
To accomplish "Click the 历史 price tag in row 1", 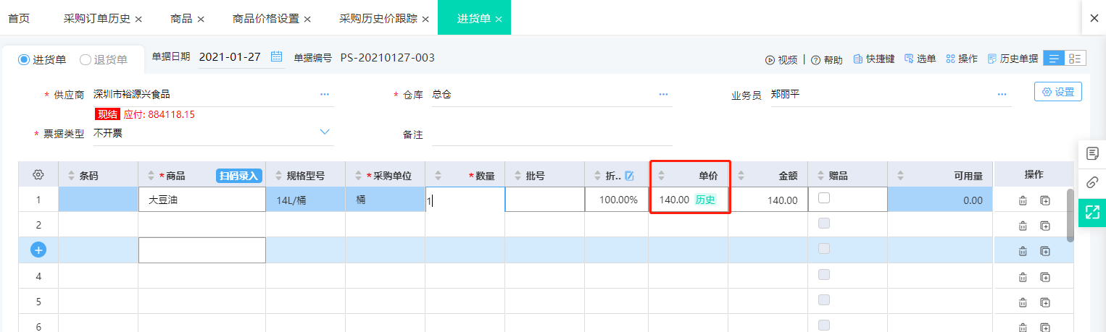I will [x=705, y=200].
